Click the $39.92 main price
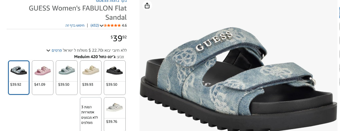Image resolution: width=340 pixels, height=131 pixels. pos(119,38)
